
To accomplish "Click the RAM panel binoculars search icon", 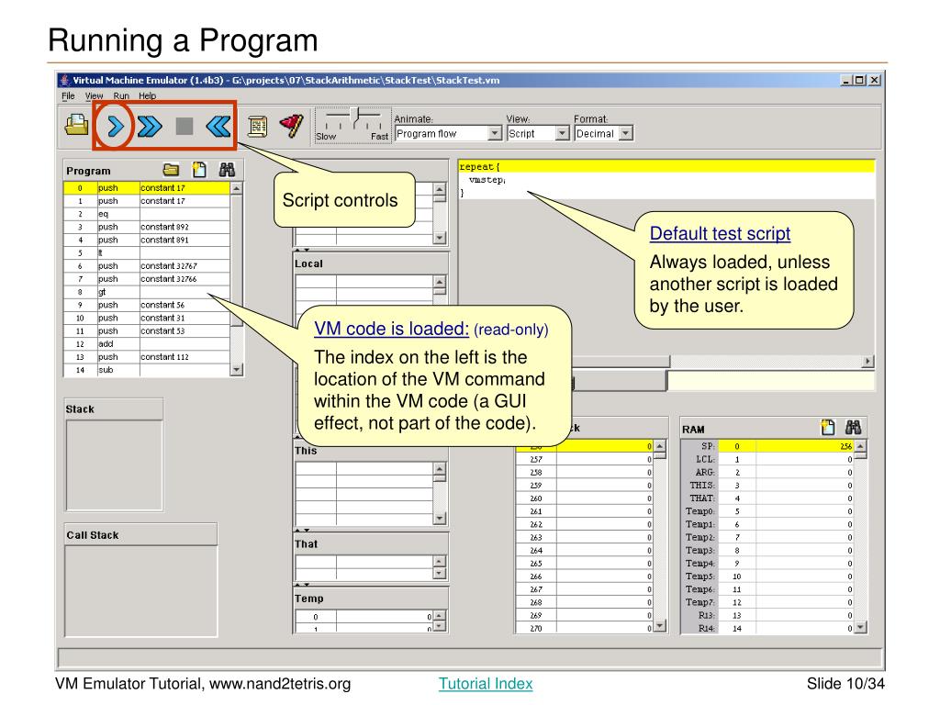I will click(853, 428).
